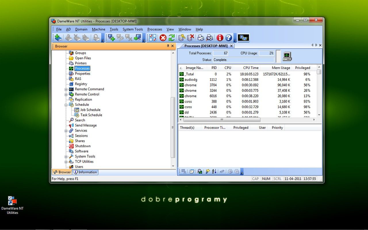This screenshot has height=230, width=368.
Task: Click the green refresh arrows toolbar icon
Action: [x=172, y=38]
